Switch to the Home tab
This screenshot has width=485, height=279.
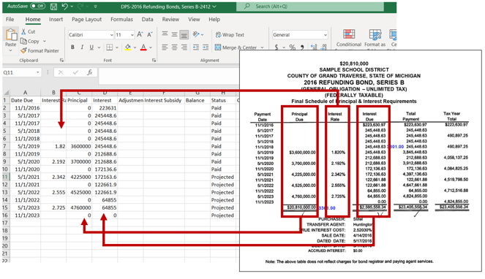click(33, 19)
